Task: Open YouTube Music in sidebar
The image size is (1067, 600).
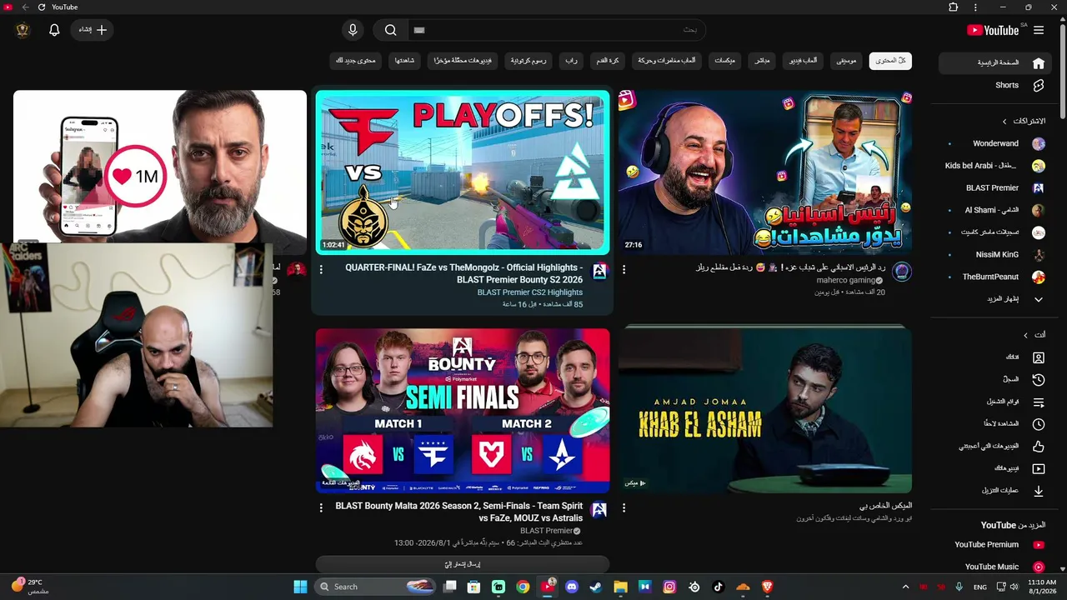Action: click(993, 567)
